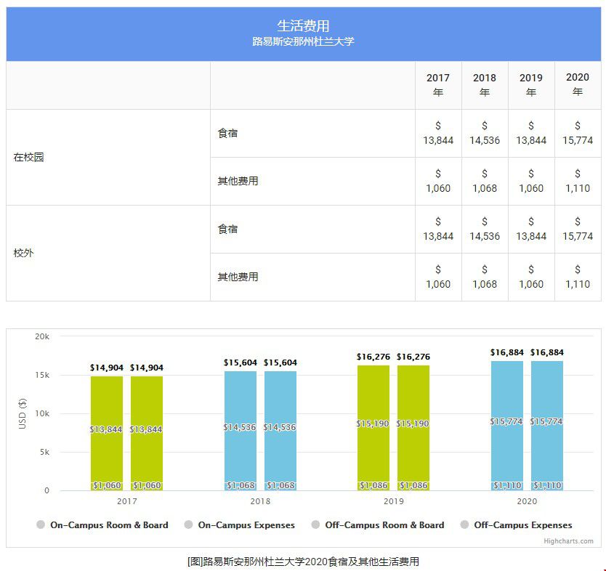Click 在校园 食宿 2020 cell $15,774
The height and width of the screenshot is (571, 606).
pos(578,133)
